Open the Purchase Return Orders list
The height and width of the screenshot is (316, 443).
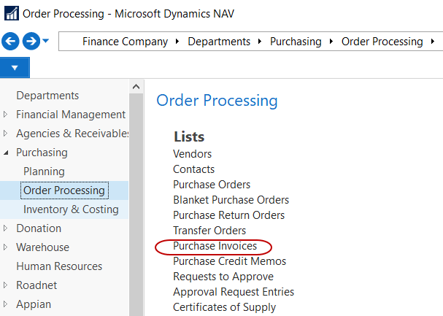[x=228, y=215]
